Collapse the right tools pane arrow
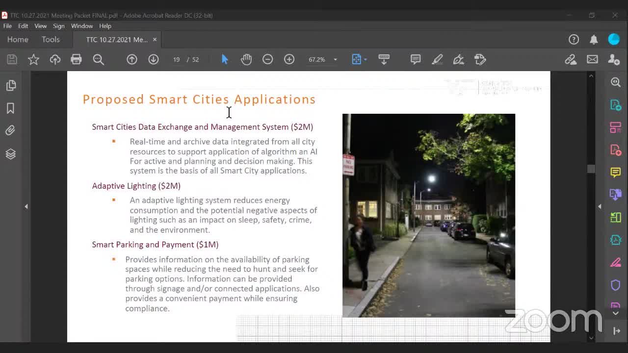 [x=600, y=206]
